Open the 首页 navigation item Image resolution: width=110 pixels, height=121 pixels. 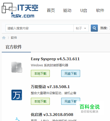51,10
